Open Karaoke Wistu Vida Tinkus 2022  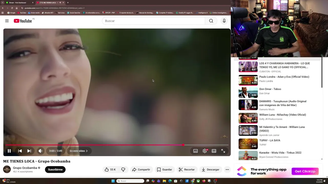[280, 153]
